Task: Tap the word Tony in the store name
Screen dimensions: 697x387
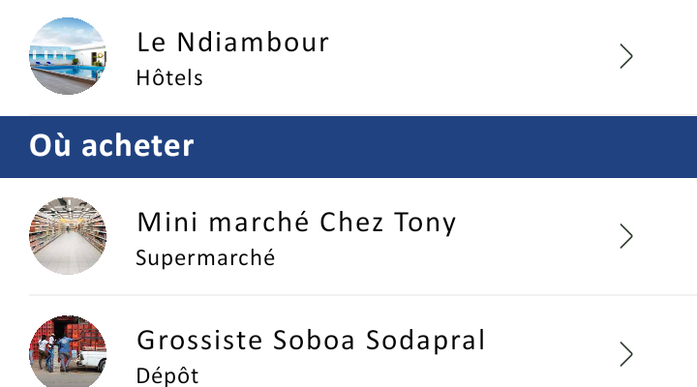Action: pyautogui.click(x=424, y=223)
